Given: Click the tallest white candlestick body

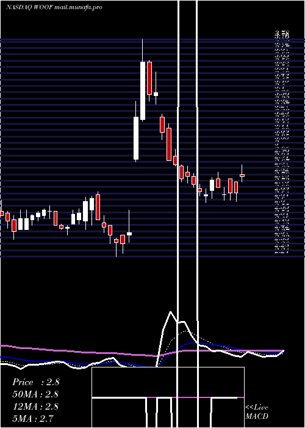Looking at the screenshot, I should (x=143, y=90).
